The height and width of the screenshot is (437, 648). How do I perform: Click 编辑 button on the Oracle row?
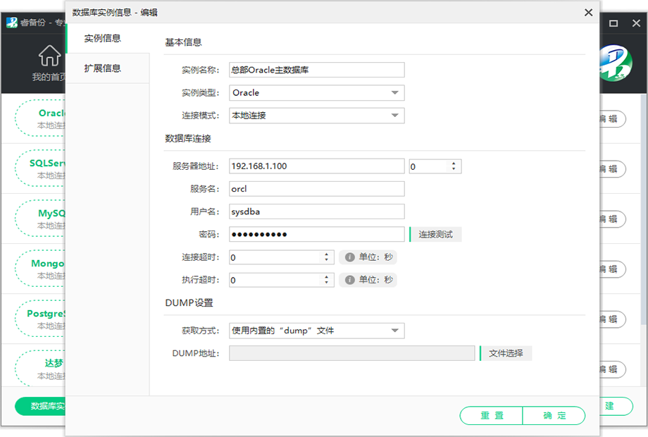pos(613,119)
